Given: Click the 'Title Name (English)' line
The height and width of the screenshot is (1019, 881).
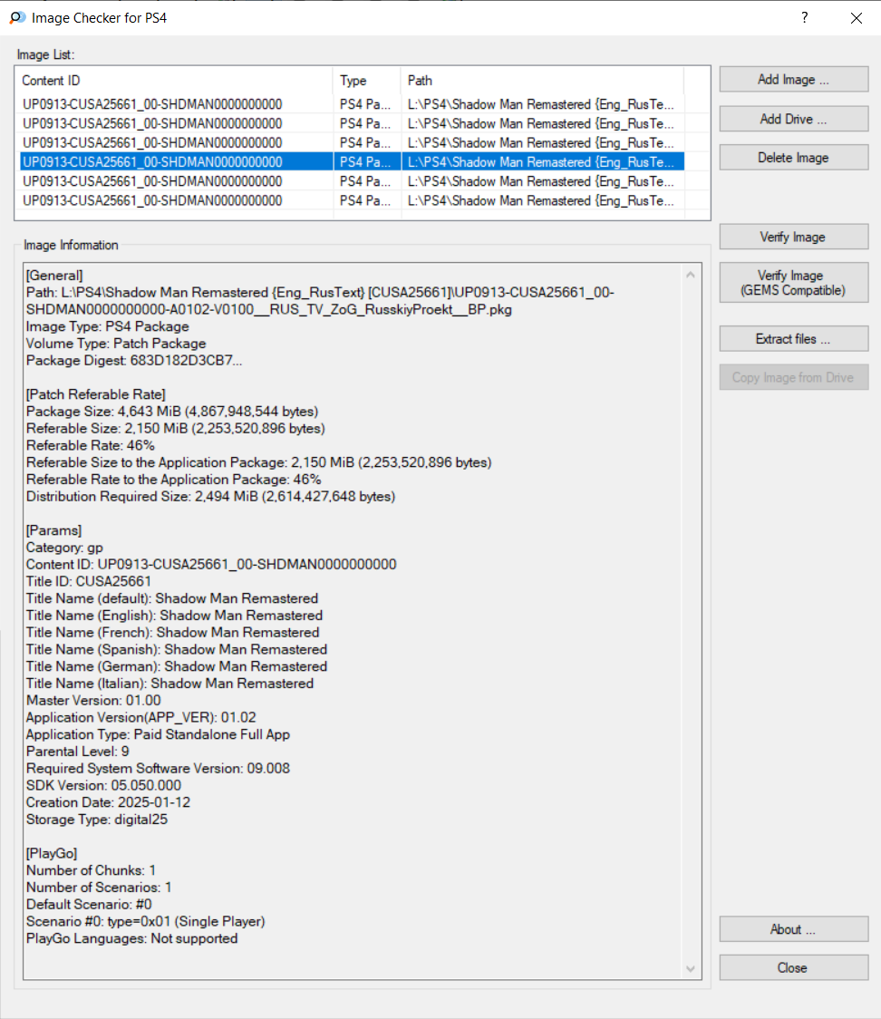Looking at the screenshot, I should [174, 616].
